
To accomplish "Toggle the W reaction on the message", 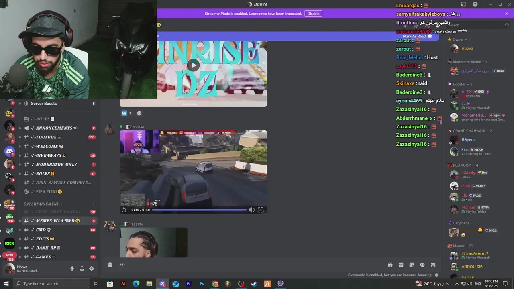I will [x=126, y=113].
